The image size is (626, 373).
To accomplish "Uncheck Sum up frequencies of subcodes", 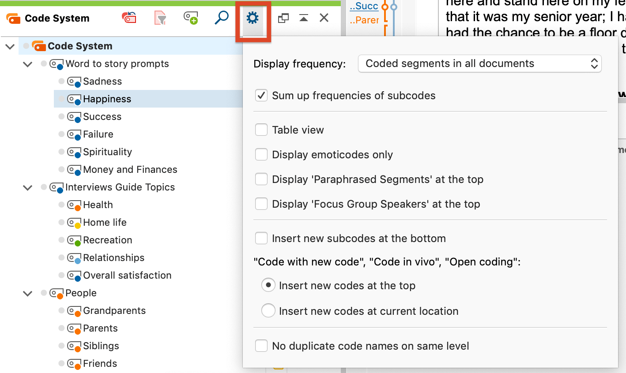I will (x=261, y=96).
